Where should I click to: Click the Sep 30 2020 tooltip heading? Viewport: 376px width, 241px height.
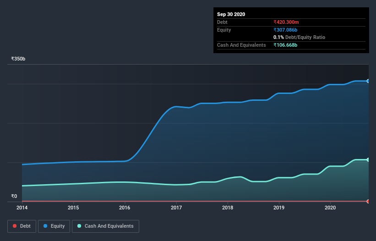click(x=231, y=14)
